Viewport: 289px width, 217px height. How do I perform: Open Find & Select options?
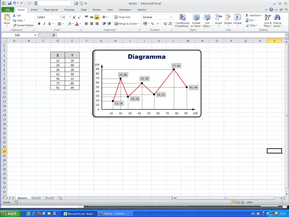pos(277,21)
